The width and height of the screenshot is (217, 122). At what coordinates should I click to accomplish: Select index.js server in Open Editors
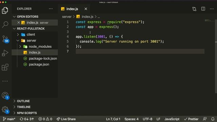click(x=35, y=23)
